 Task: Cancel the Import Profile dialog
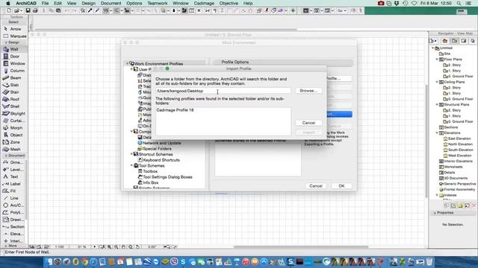pos(308,123)
